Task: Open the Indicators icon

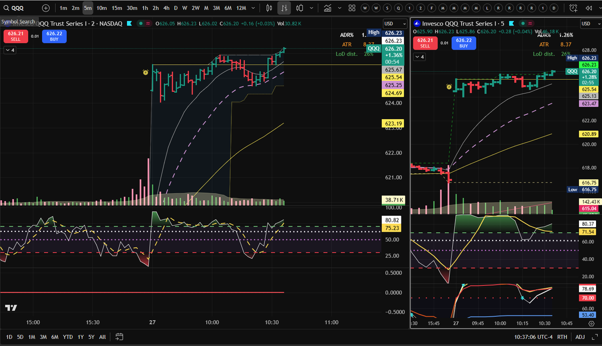Action: (328, 8)
